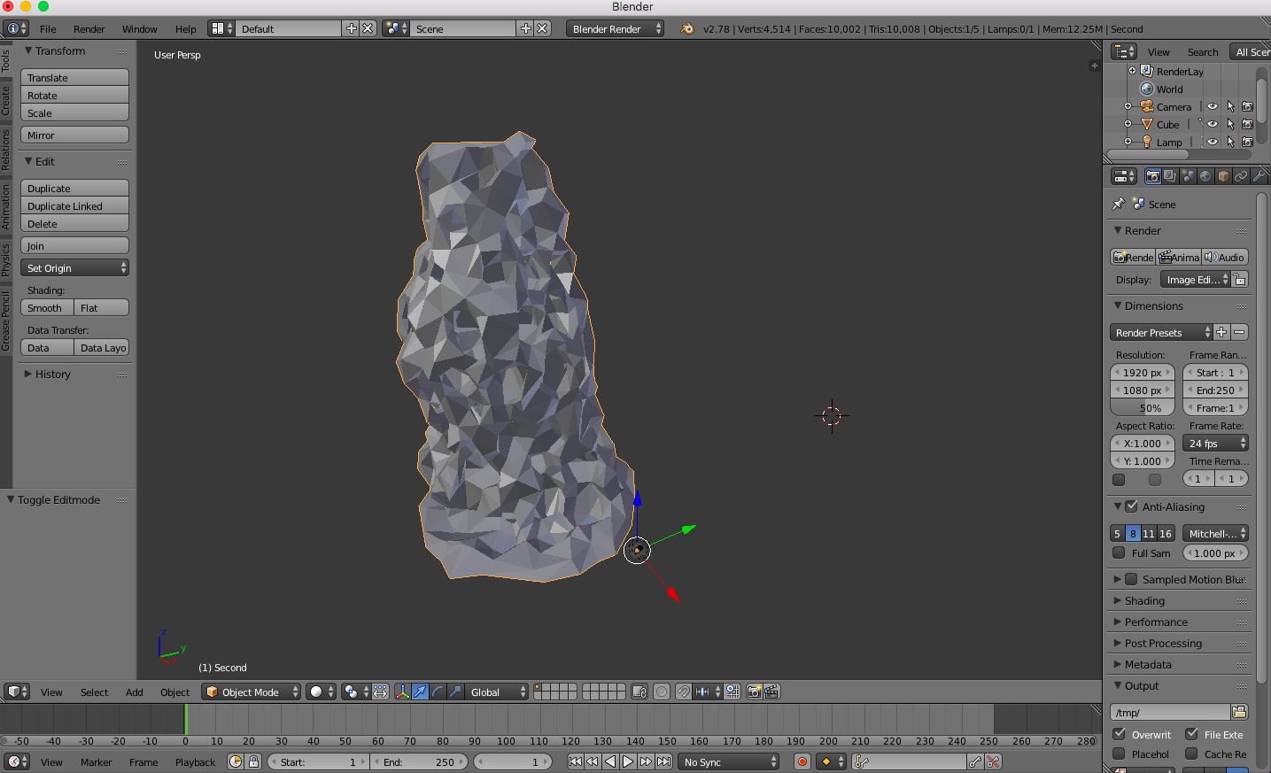The width and height of the screenshot is (1271, 773).
Task: Open the Set Origin dropdown
Action: [74, 268]
